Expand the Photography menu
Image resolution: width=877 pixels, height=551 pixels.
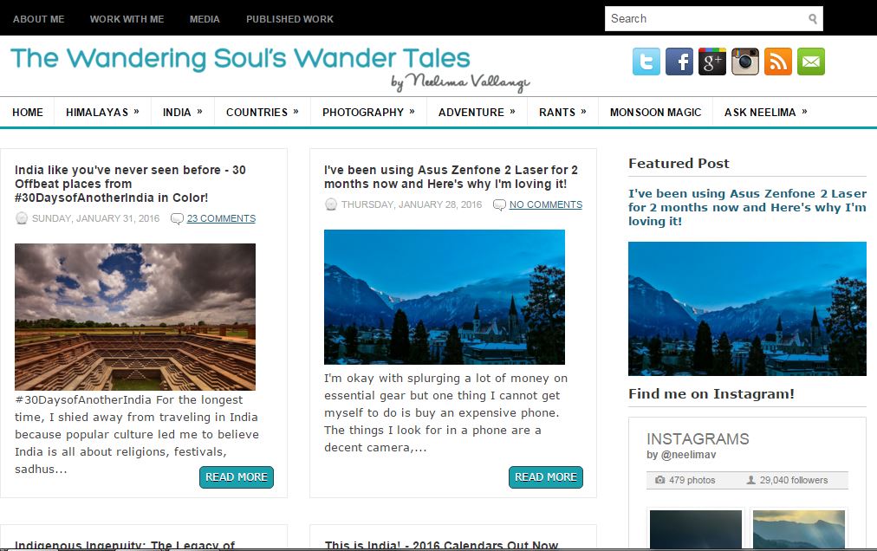[x=368, y=112]
